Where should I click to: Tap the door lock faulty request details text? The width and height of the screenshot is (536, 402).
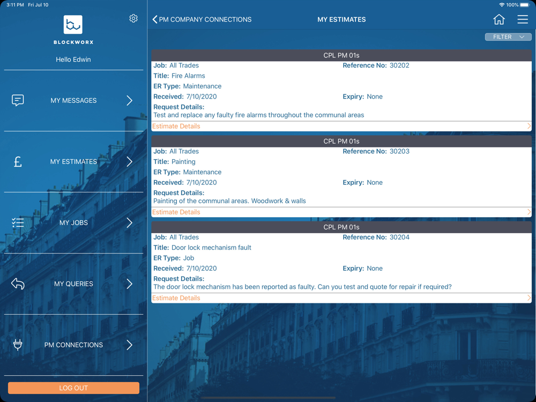(x=302, y=286)
